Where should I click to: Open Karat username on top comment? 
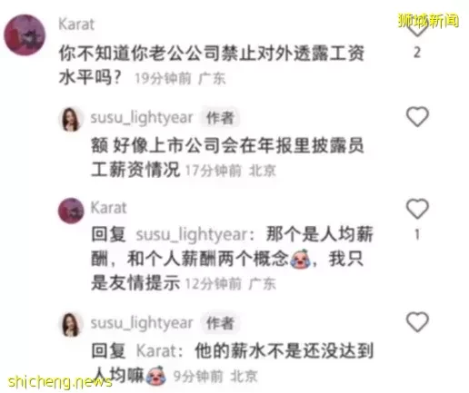coord(76,24)
